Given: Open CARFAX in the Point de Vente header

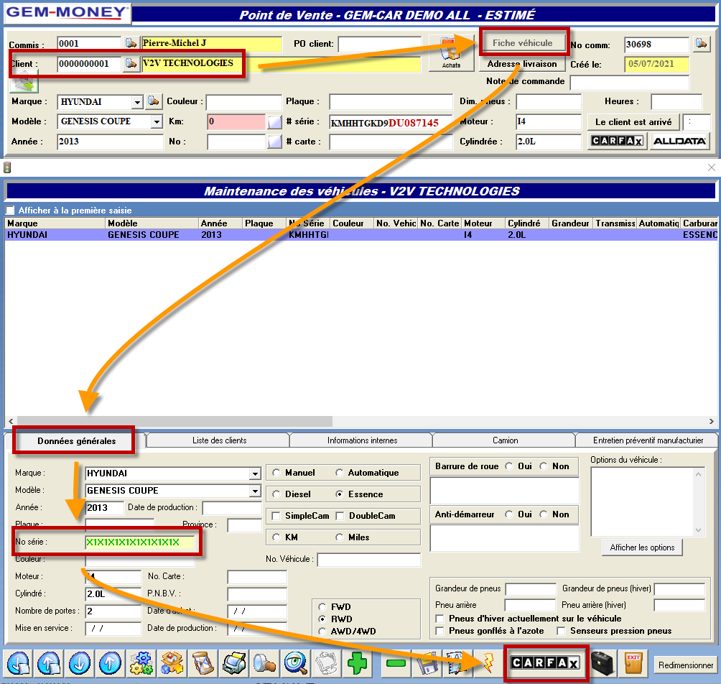Looking at the screenshot, I should click(x=617, y=141).
